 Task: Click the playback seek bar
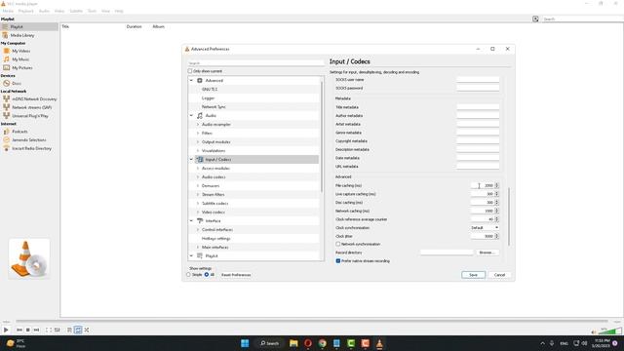(x=312, y=321)
